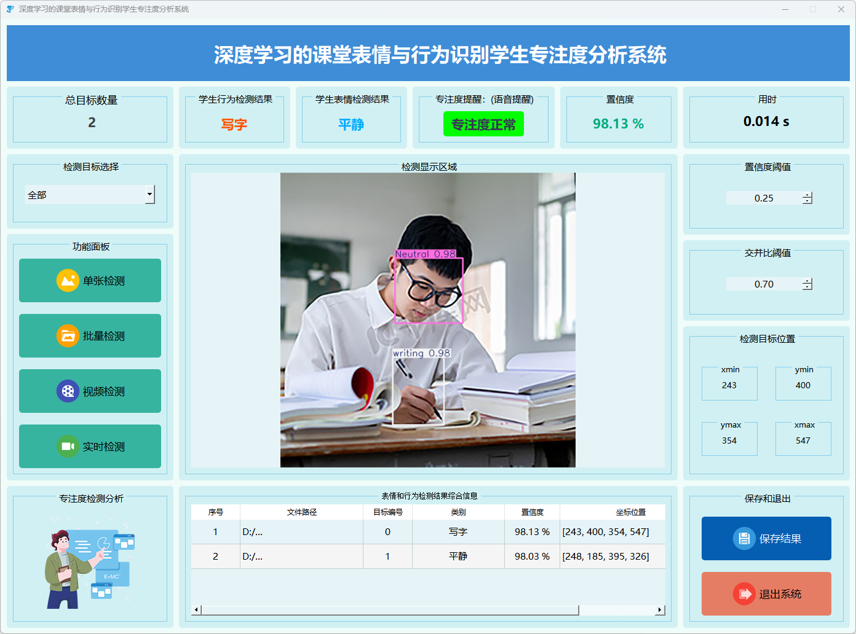Select the first result row with 写字
The height and width of the screenshot is (634, 856).
(458, 532)
